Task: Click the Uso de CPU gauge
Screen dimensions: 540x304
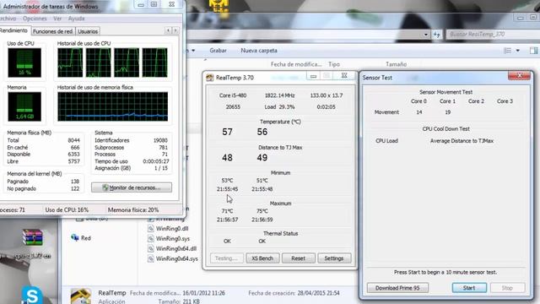Action: [24, 62]
